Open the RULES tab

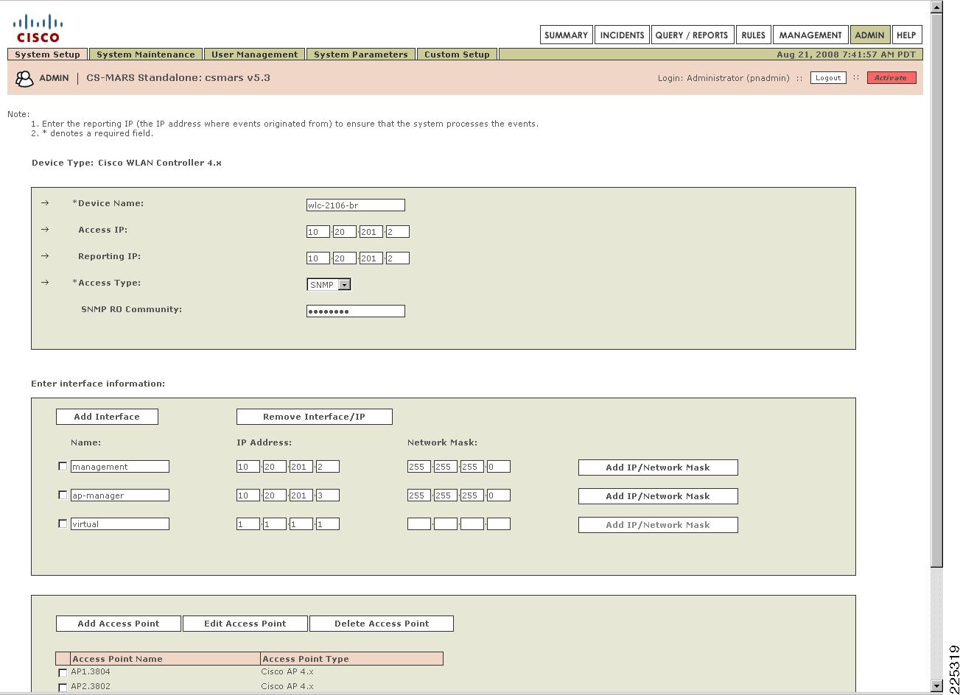(x=753, y=35)
